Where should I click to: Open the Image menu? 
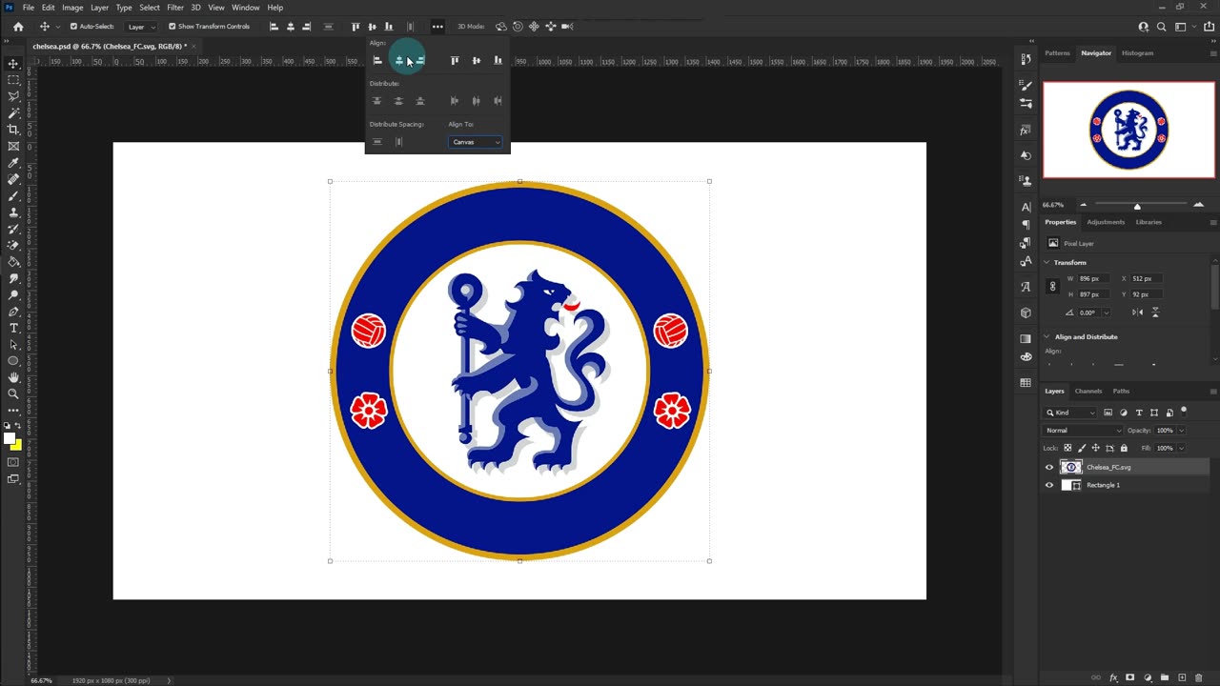(x=72, y=8)
